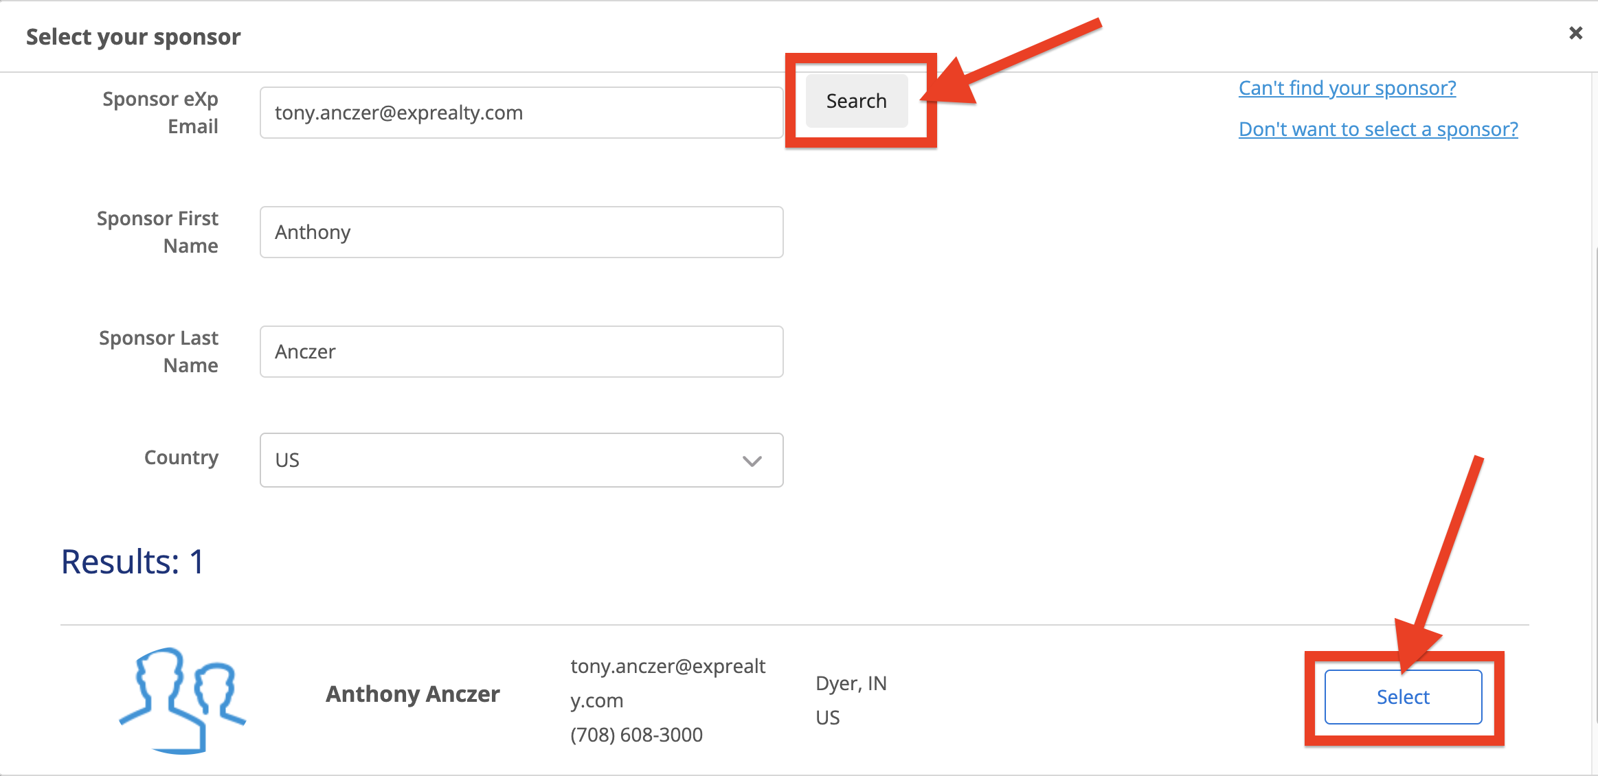Viewport: 1598px width, 776px height.
Task: Follow "Don't want to select a sponsor?" link
Action: [x=1377, y=129]
